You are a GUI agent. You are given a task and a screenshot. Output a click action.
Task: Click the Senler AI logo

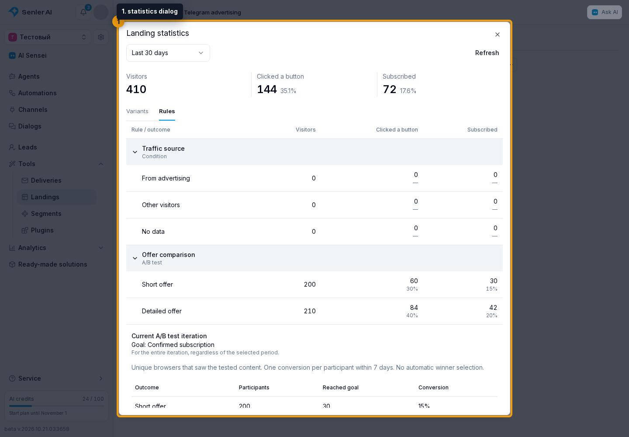pos(30,12)
